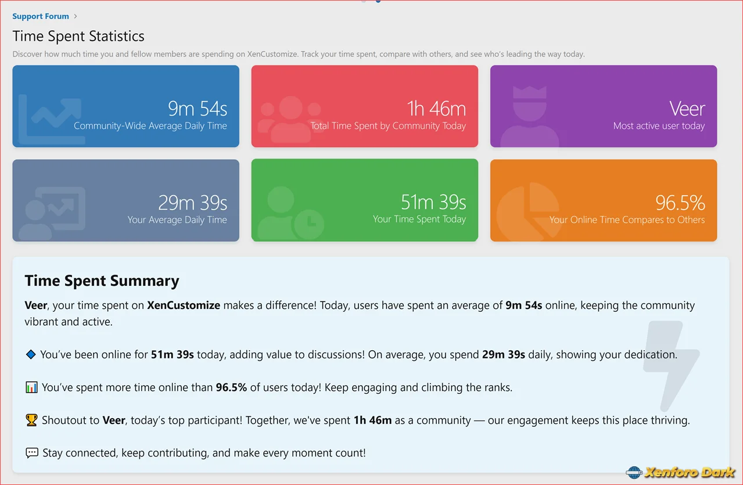This screenshot has width=743, height=485.
Task: Select the Your Online Time Compares to Others label
Action: (627, 220)
